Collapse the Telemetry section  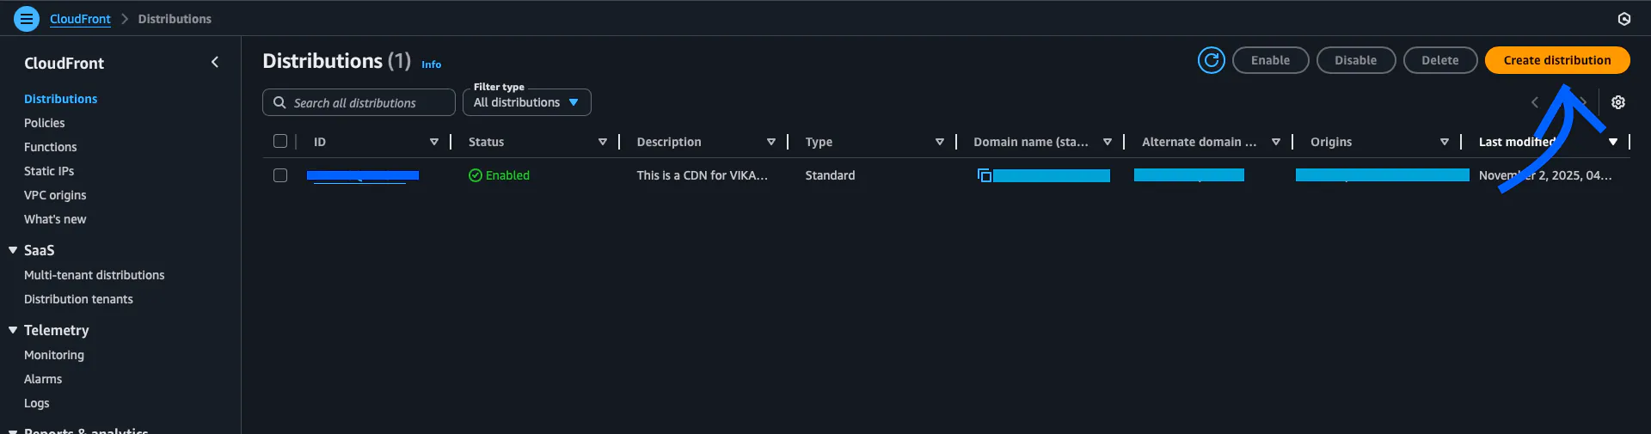coord(13,330)
